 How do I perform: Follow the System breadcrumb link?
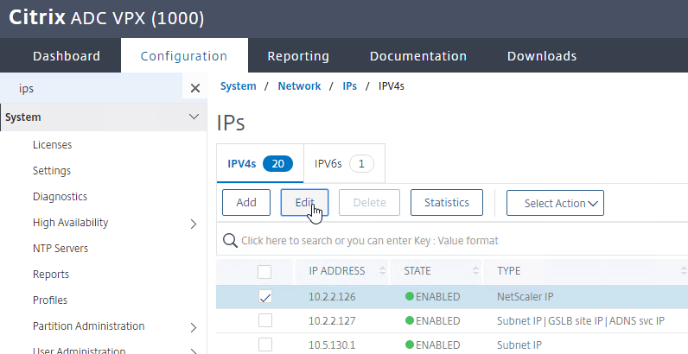239,86
